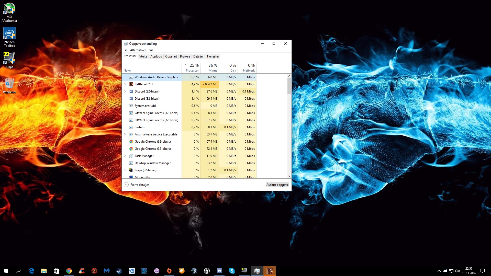Open the Vis menu
The height and width of the screenshot is (276, 491).
coord(151,50)
